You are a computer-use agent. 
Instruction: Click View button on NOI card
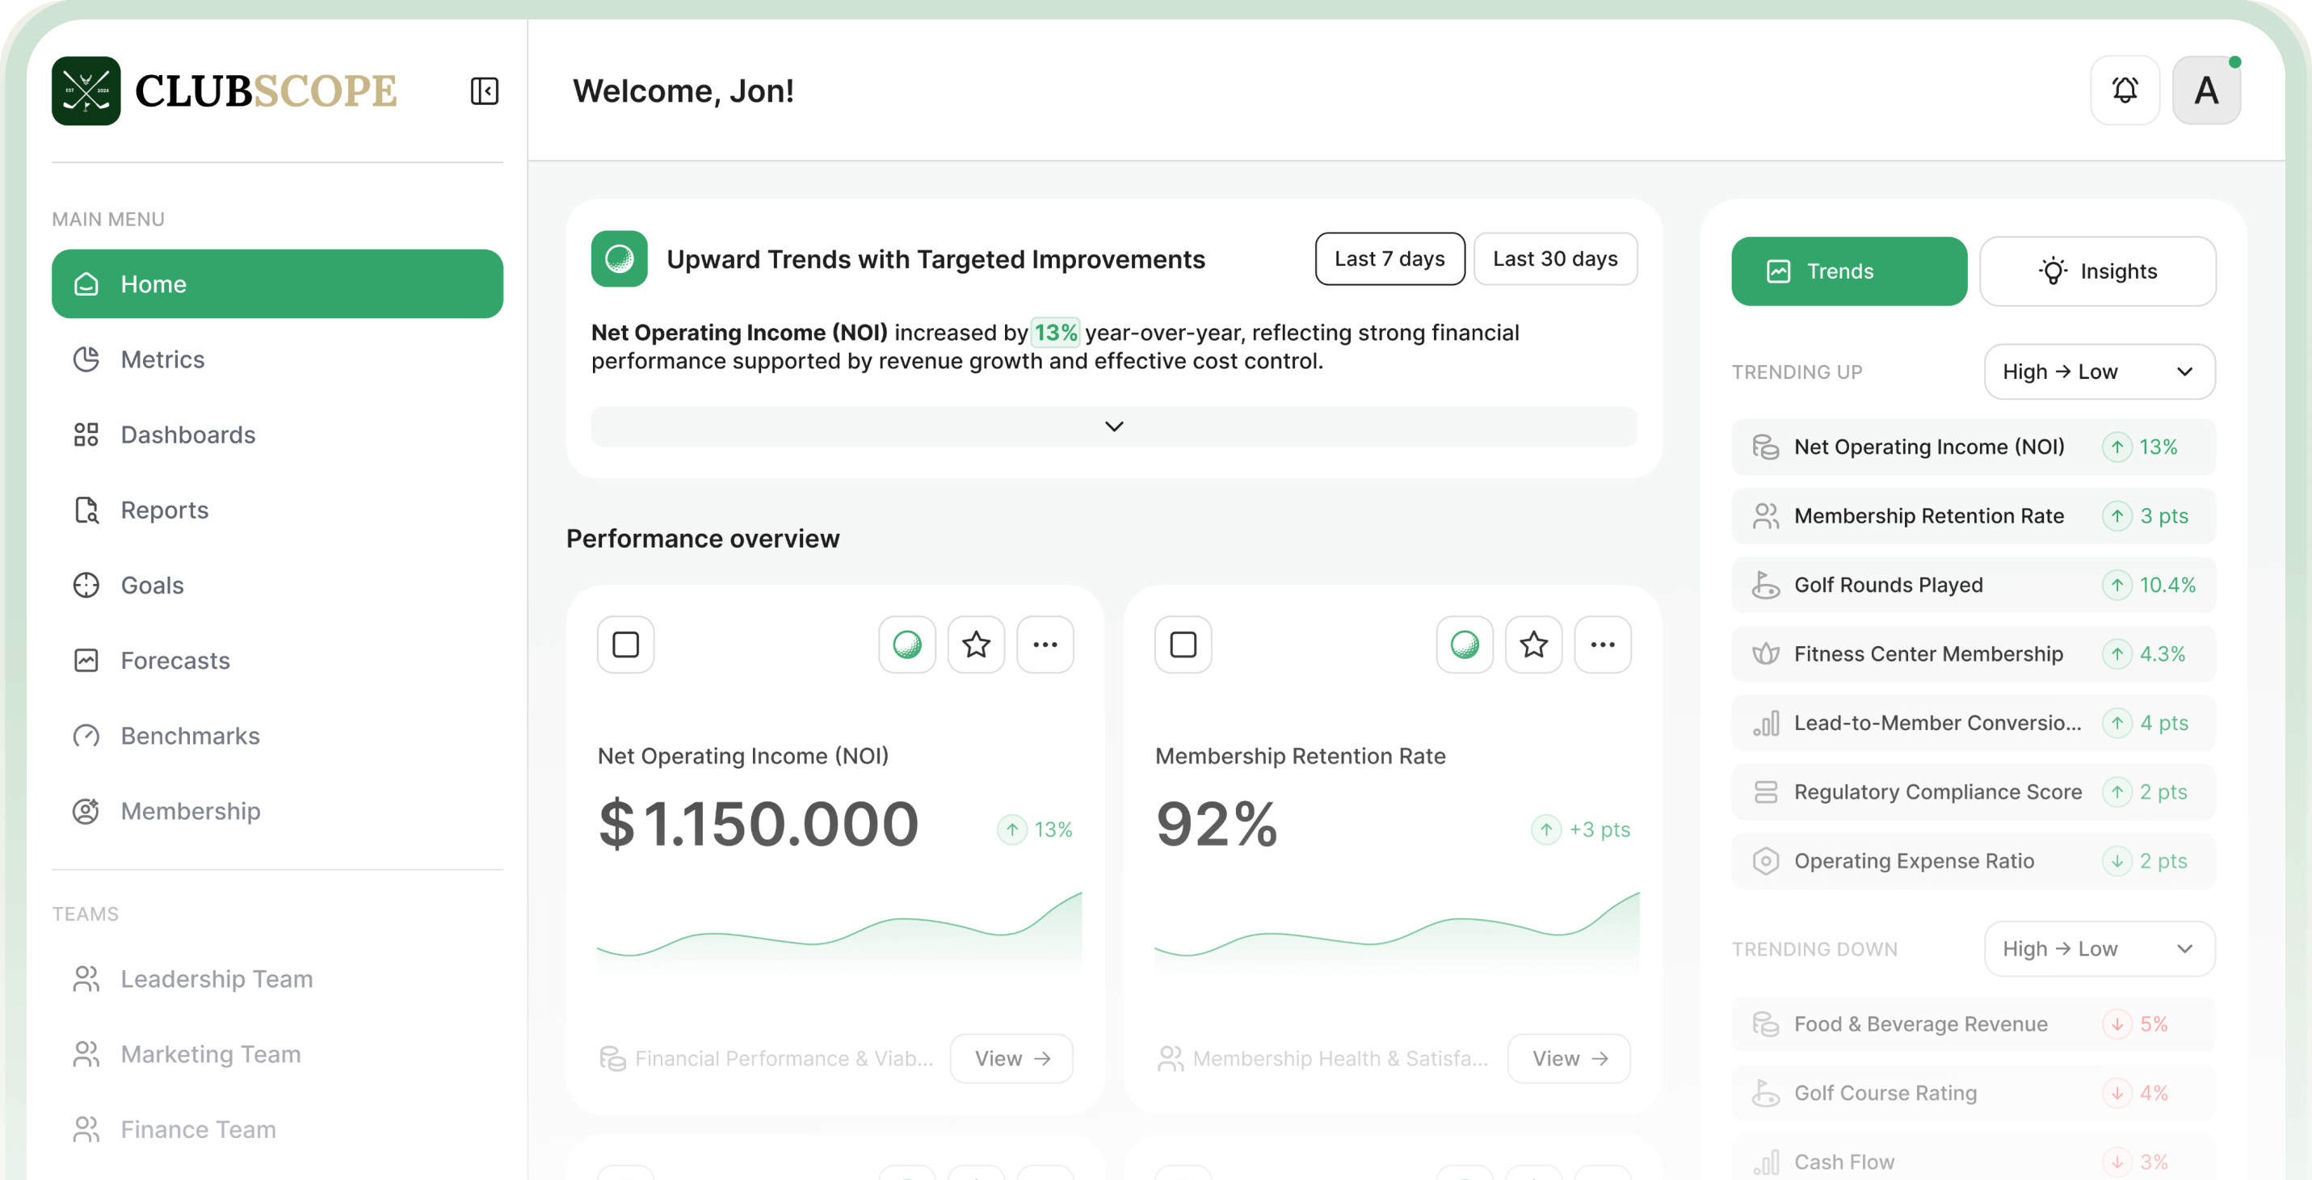click(x=1011, y=1059)
